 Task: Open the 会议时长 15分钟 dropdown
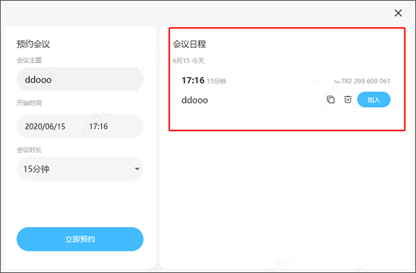(x=80, y=169)
